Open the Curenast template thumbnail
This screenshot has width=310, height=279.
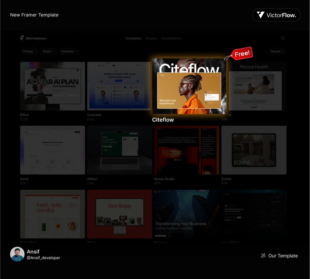(x=119, y=86)
